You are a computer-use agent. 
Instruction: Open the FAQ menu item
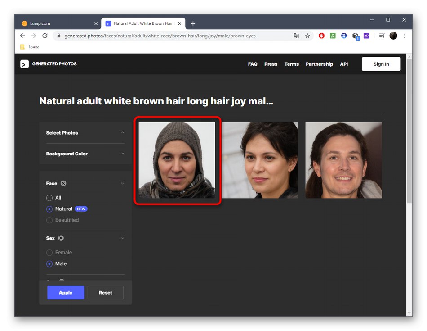click(253, 64)
